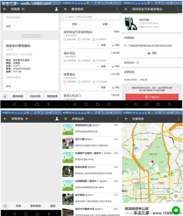This screenshot has width=183, height=216.
Task: Open more options on the 位置信息 page
Action: tap(179, 119)
